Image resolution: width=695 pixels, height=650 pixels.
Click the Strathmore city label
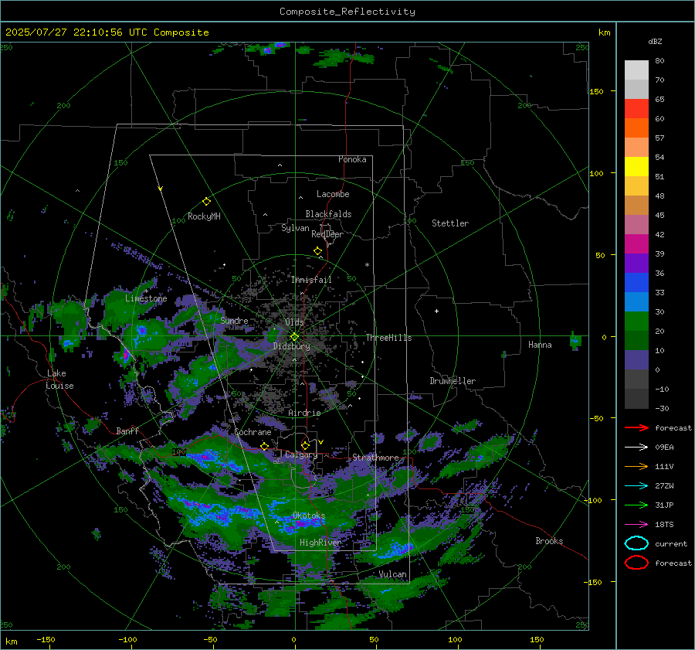point(375,458)
